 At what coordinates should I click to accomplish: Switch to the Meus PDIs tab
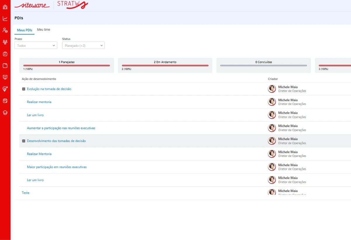tap(25, 30)
